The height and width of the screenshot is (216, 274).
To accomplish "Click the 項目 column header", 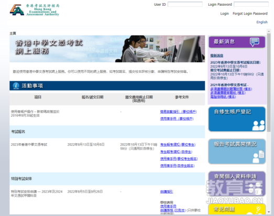I will (x=38, y=97).
